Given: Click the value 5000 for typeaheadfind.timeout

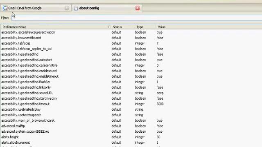Looking at the screenshot, I should 160,104.
